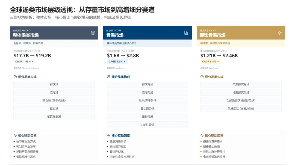Click the 风味即饮 (咖喱/辣味) pill
The image size is (295, 166).
[x=241, y=108]
